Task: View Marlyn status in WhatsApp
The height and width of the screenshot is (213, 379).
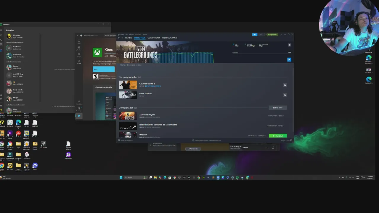Action: coord(23,99)
